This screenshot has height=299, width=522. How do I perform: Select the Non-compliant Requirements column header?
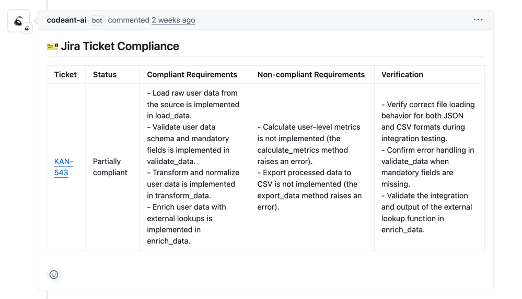(x=311, y=75)
